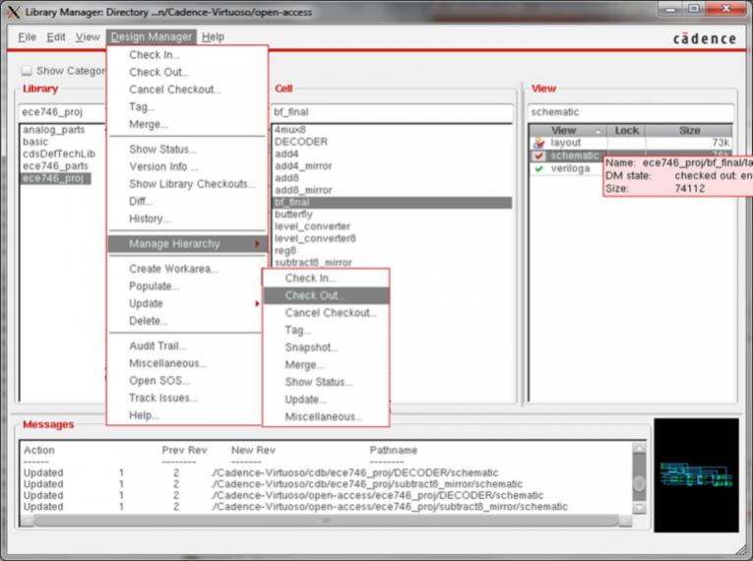This screenshot has height=561, width=753.
Task: Sort by the View column header
Action: pos(568,130)
